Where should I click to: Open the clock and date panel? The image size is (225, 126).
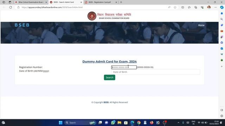pos(214,122)
